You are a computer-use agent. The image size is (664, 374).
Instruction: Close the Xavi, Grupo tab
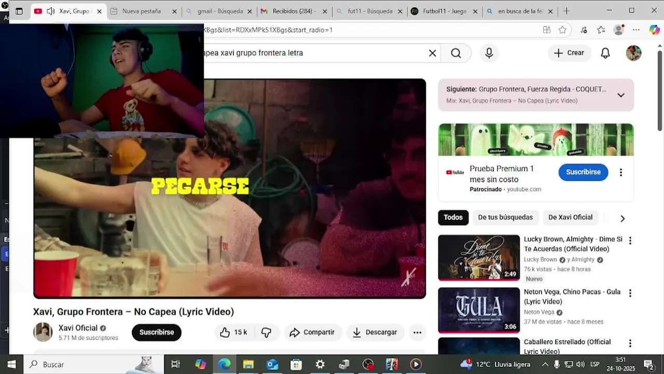tap(99, 11)
